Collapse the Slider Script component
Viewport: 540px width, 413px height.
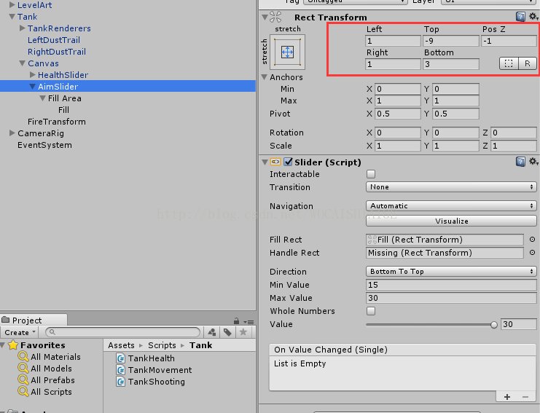(x=265, y=162)
